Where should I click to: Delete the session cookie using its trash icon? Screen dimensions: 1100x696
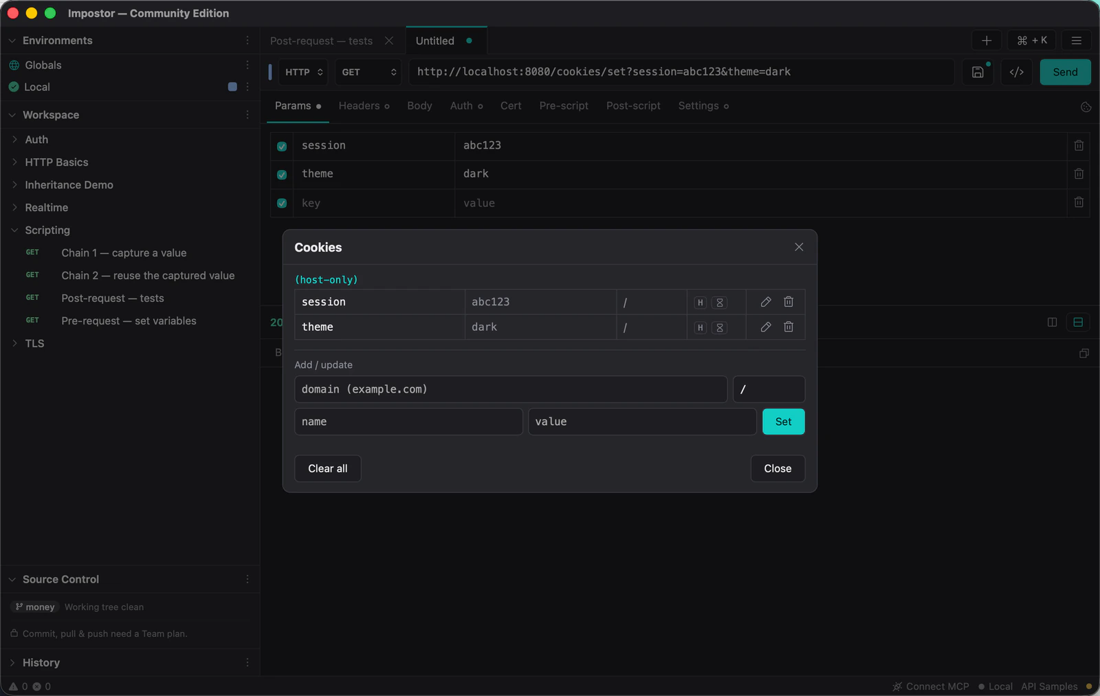click(x=789, y=302)
